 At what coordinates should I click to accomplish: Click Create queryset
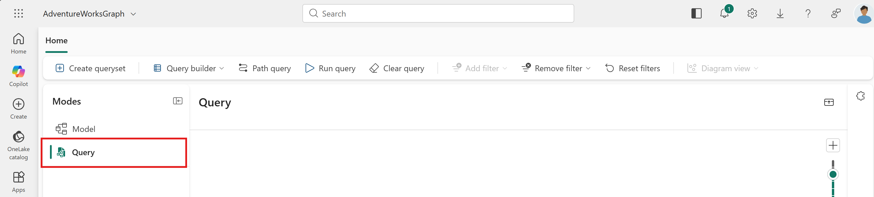[x=90, y=68]
